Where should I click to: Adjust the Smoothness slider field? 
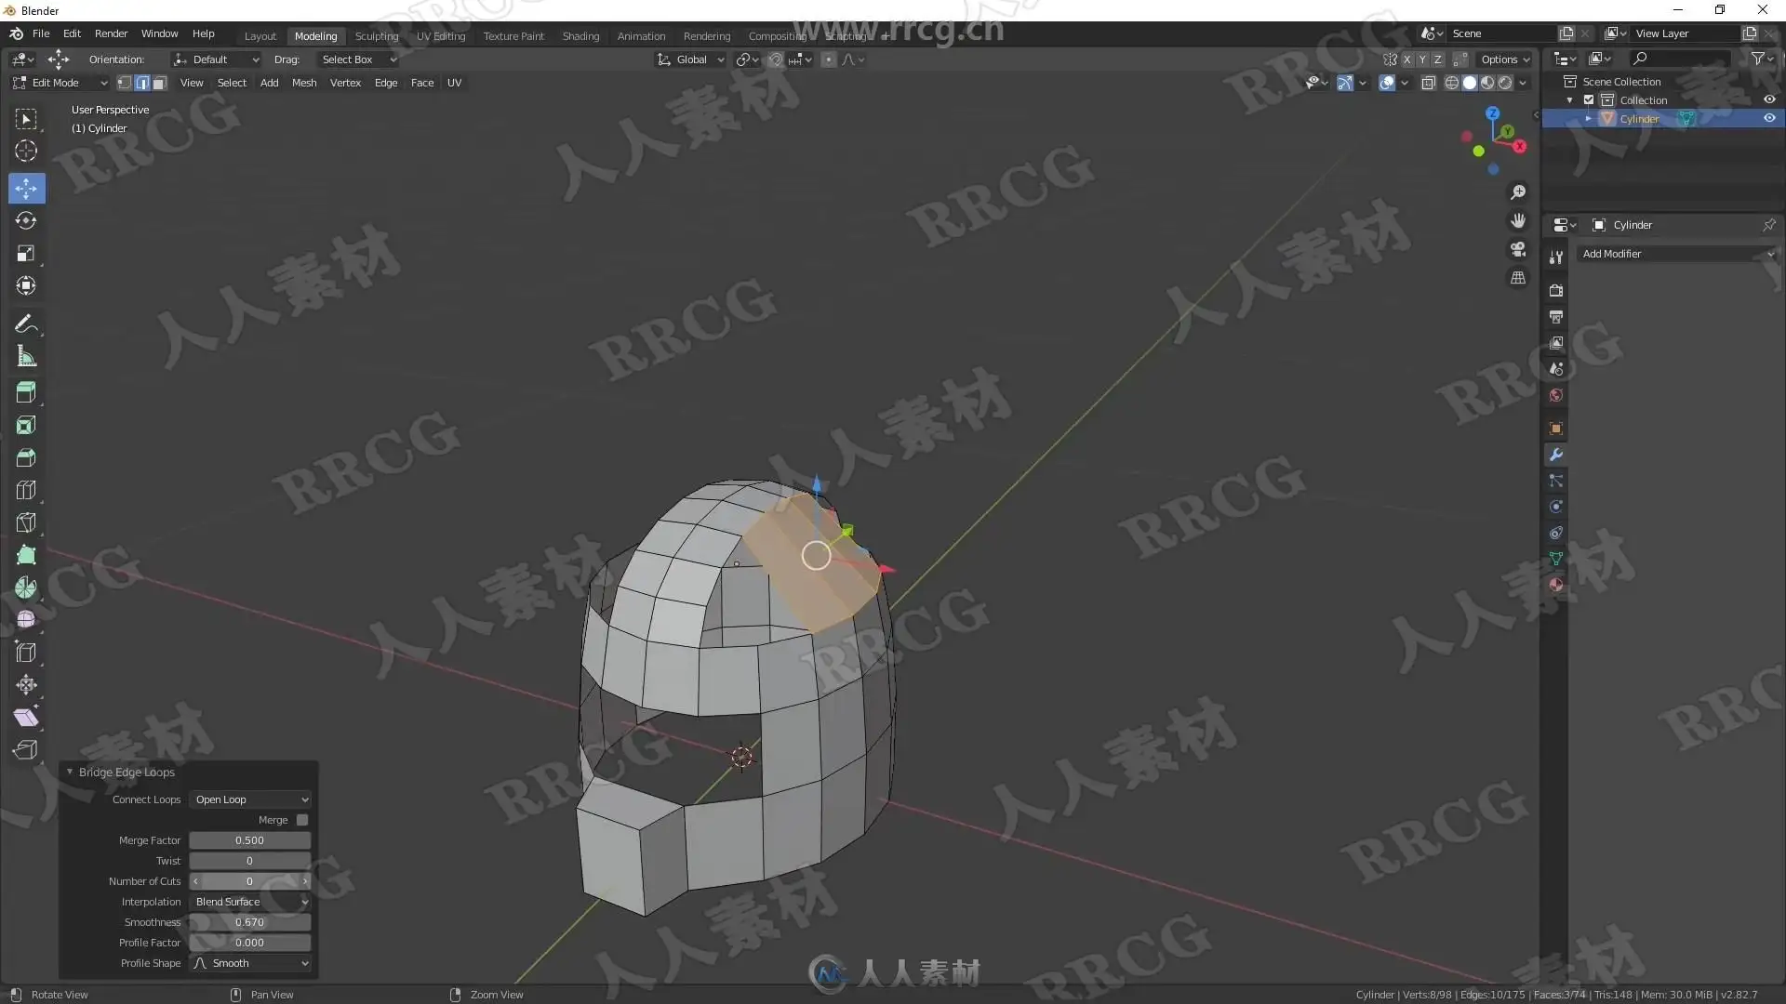(249, 922)
